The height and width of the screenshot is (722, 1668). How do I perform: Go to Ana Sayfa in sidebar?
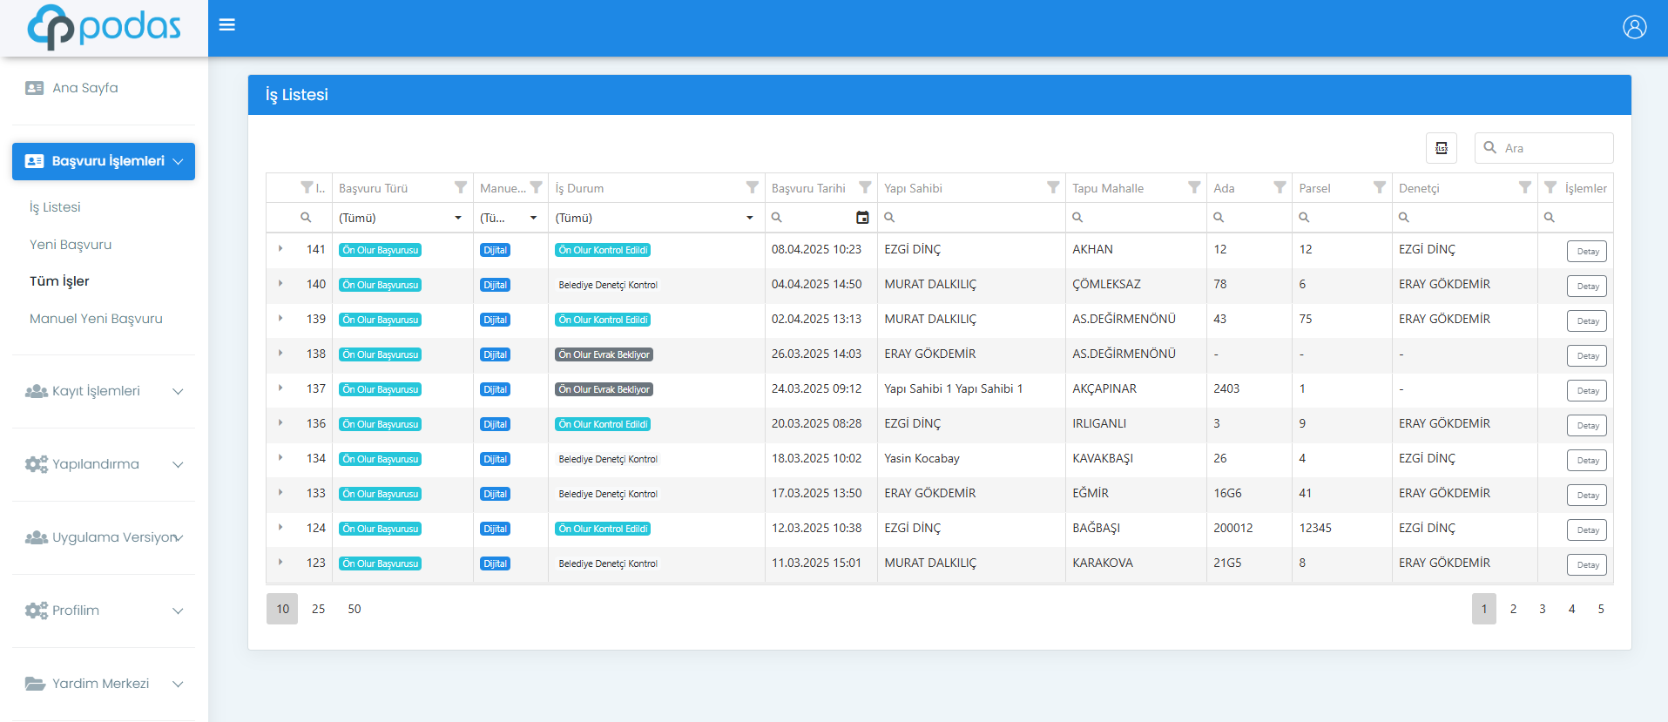point(84,88)
